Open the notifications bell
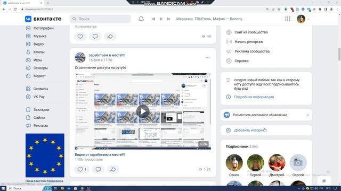The width and height of the screenshot is (341, 191). [141, 19]
